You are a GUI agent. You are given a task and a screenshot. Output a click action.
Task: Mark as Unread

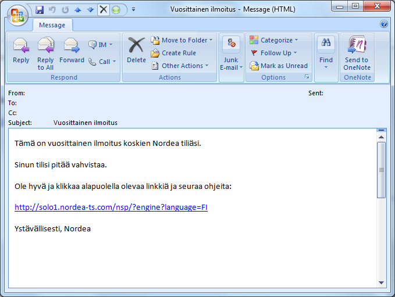[x=279, y=66]
